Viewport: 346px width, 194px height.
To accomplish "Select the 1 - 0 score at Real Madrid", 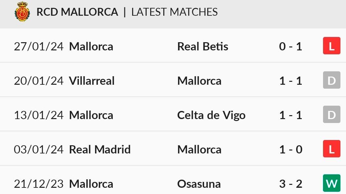I will tap(291, 150).
